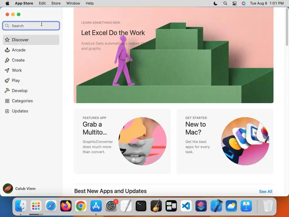Image resolution: width=289 pixels, height=217 pixels.
Task: Launch Xcode from the Dock
Action: coord(216,206)
